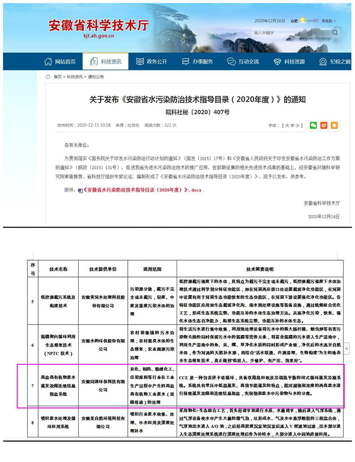Click the serial number 5 cell

pos(33,301)
